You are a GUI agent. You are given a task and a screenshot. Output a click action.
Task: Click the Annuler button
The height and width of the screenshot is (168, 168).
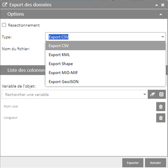pyautogui.click(x=156, y=163)
